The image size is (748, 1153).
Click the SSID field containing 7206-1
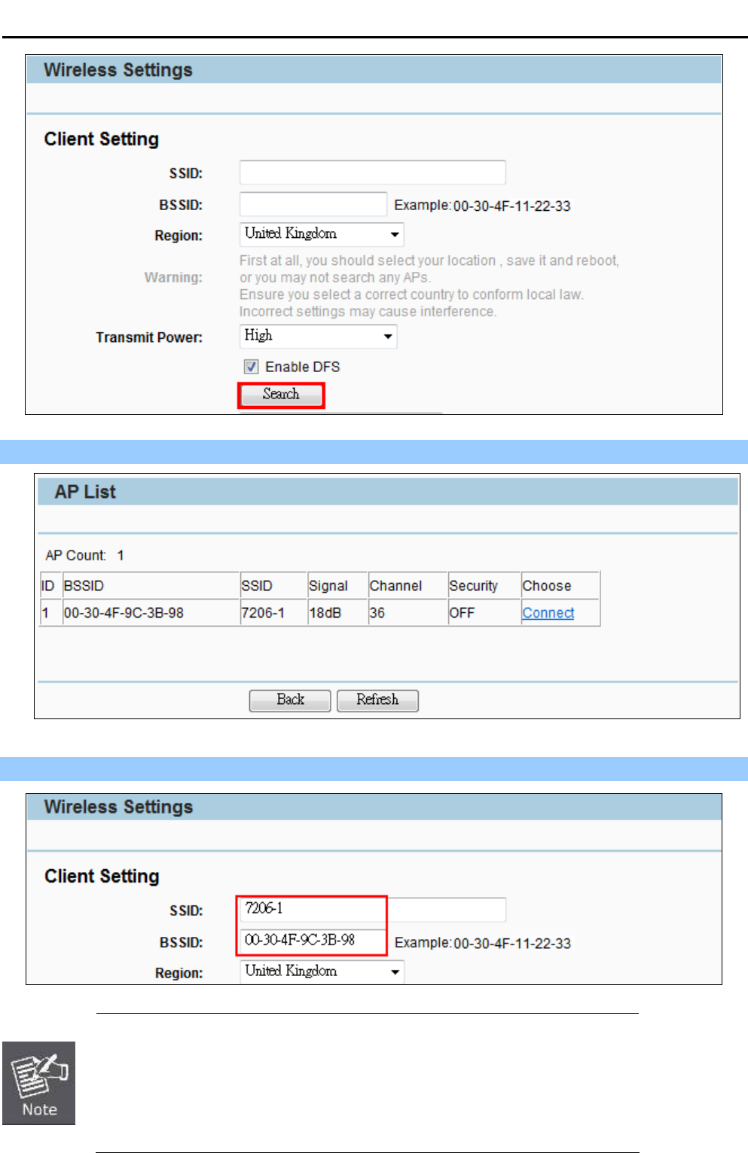(372, 909)
